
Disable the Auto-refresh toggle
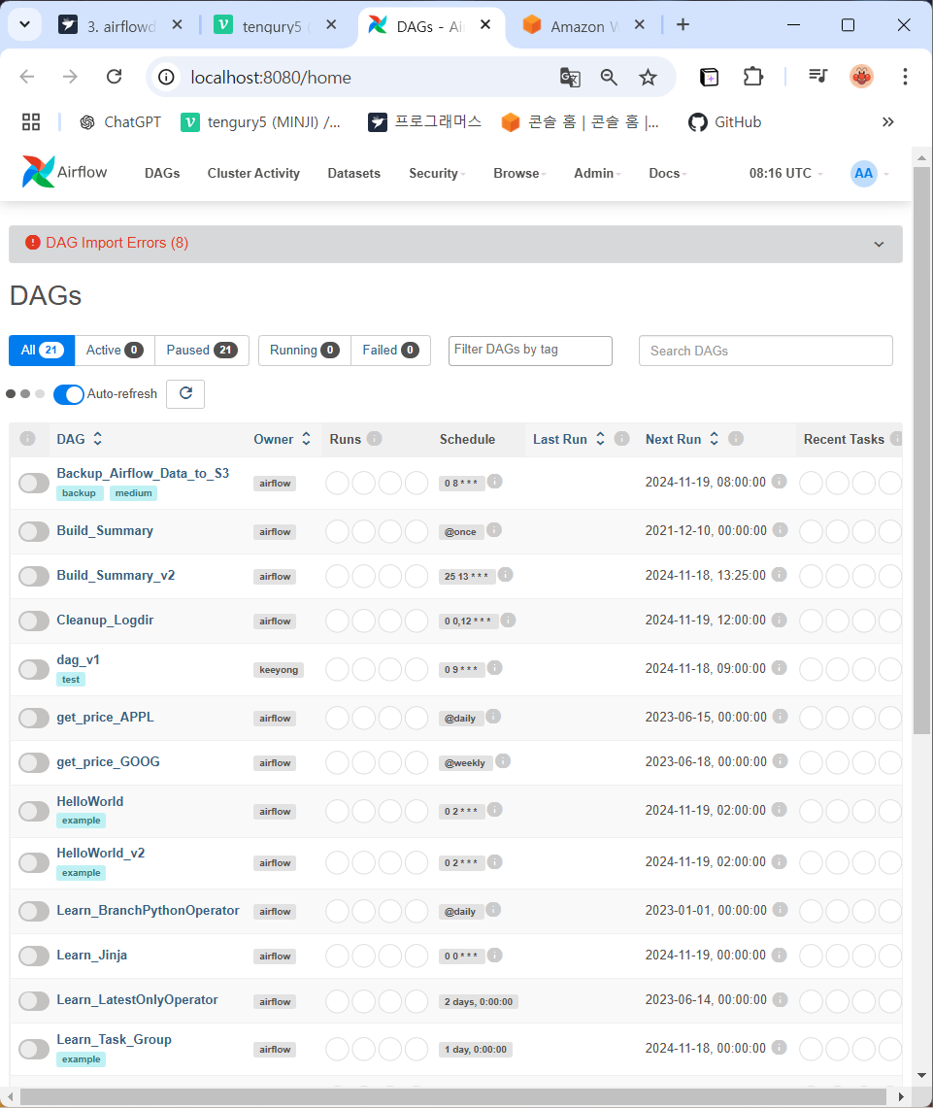[68, 394]
